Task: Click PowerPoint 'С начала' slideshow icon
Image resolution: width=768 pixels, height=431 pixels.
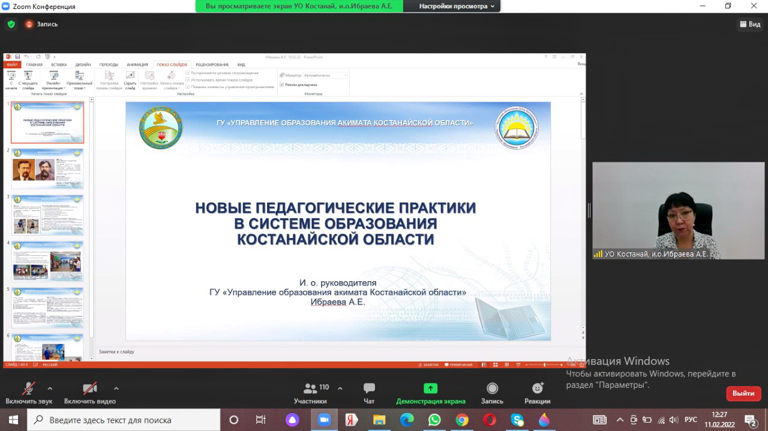Action: point(11,76)
